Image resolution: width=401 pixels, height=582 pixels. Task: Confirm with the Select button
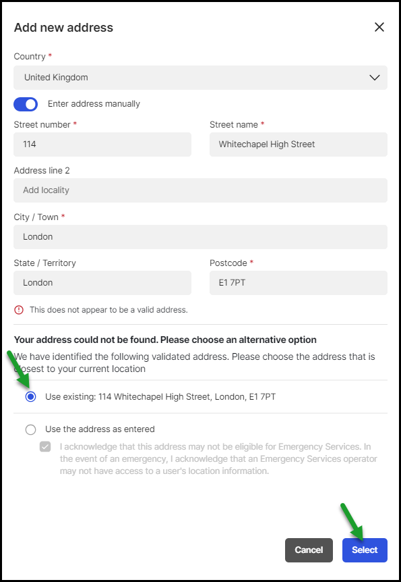[x=365, y=550]
